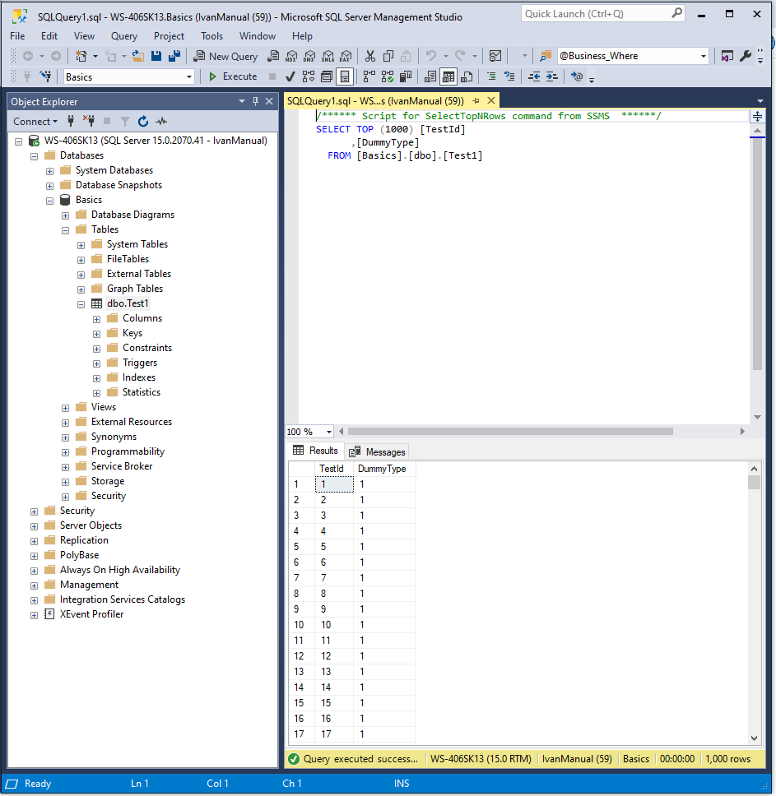Click the Undo arrow icon
This screenshot has width=776, height=796.
(x=431, y=57)
